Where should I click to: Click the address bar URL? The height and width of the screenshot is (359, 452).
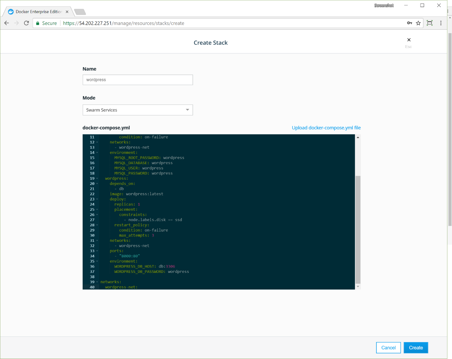pos(124,23)
